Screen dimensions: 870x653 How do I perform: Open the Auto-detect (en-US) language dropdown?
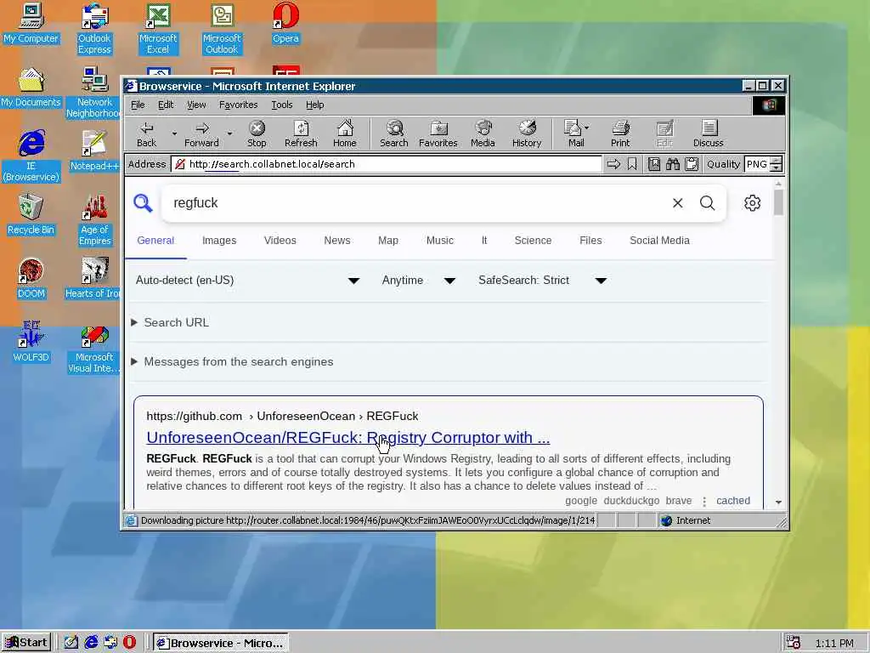pos(247,281)
